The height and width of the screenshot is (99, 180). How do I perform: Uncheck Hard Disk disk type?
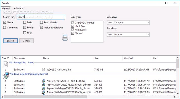[73, 26]
